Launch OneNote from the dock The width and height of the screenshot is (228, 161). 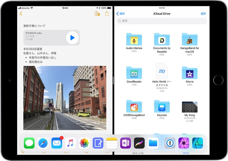pos(125,143)
